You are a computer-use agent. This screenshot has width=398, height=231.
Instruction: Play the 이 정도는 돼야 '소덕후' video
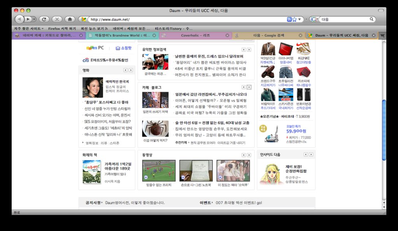point(233,171)
